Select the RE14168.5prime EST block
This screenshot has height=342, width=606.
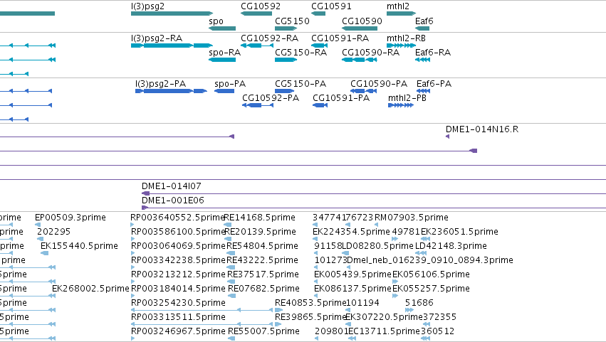coord(228,225)
